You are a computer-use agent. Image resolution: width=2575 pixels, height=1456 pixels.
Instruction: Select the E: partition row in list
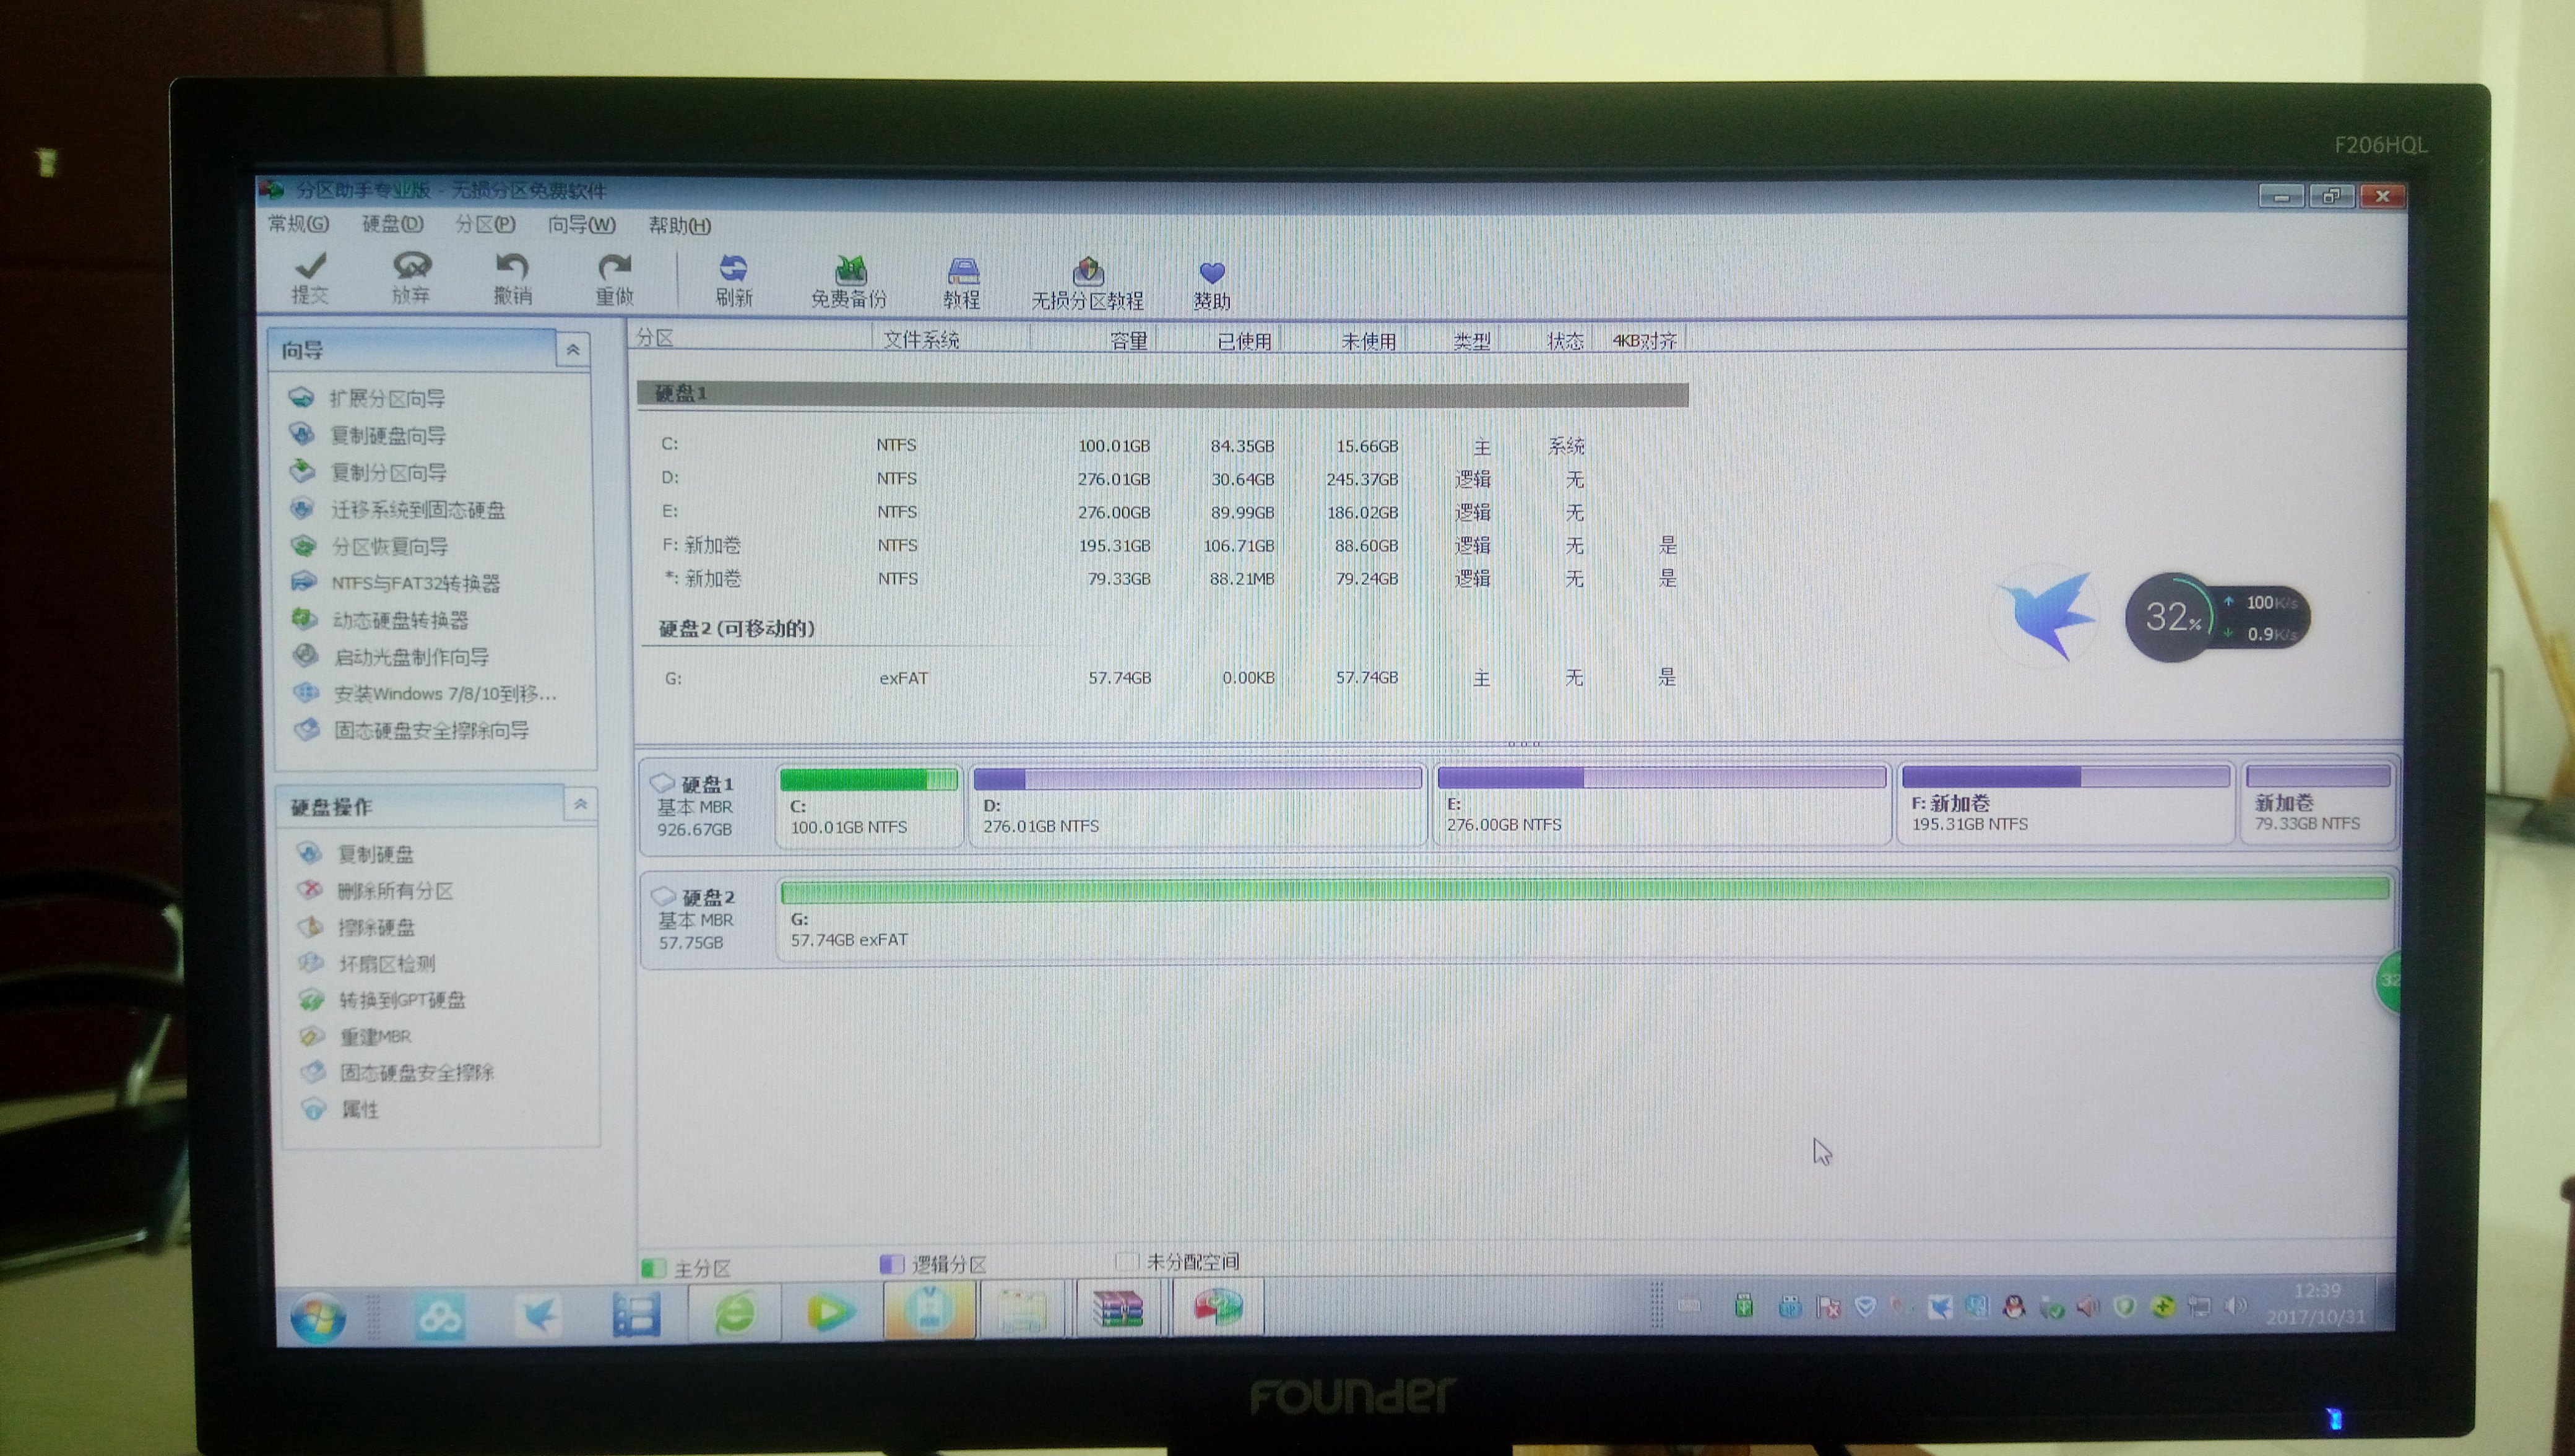[x=1162, y=512]
